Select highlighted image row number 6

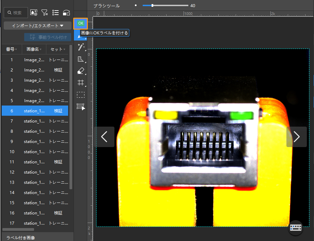35,111
